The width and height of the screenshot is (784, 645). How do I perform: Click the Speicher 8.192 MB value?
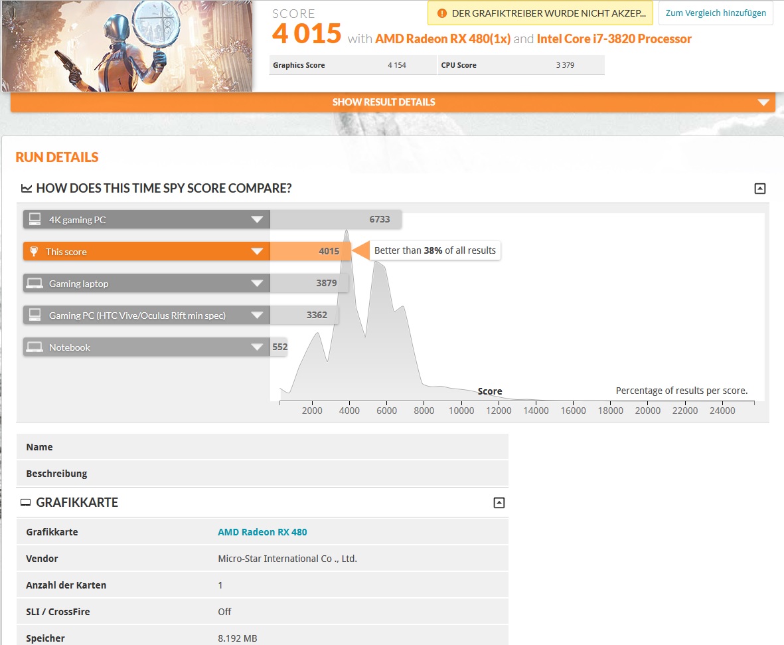[238, 638]
